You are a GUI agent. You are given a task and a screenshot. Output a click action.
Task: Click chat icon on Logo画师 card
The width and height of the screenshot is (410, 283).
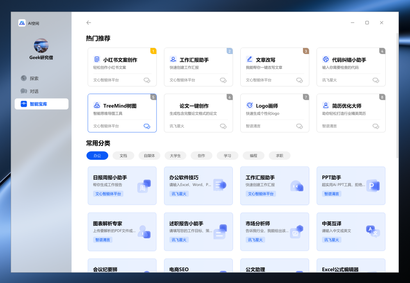(x=299, y=126)
